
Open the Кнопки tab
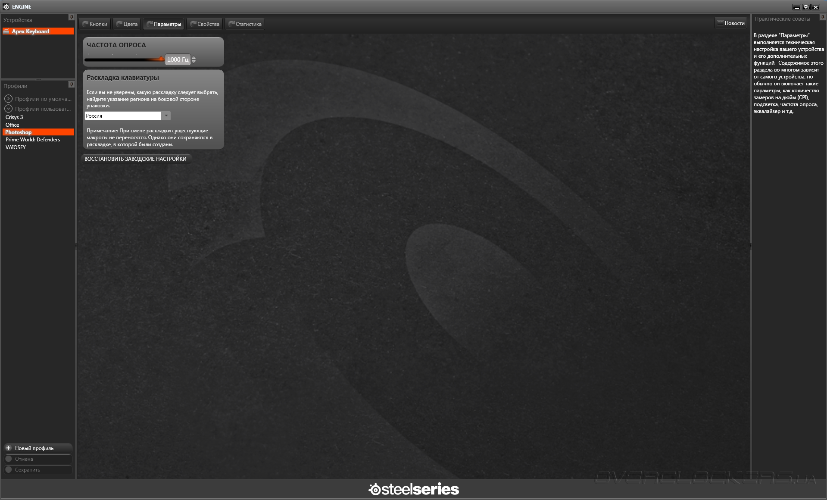point(95,24)
